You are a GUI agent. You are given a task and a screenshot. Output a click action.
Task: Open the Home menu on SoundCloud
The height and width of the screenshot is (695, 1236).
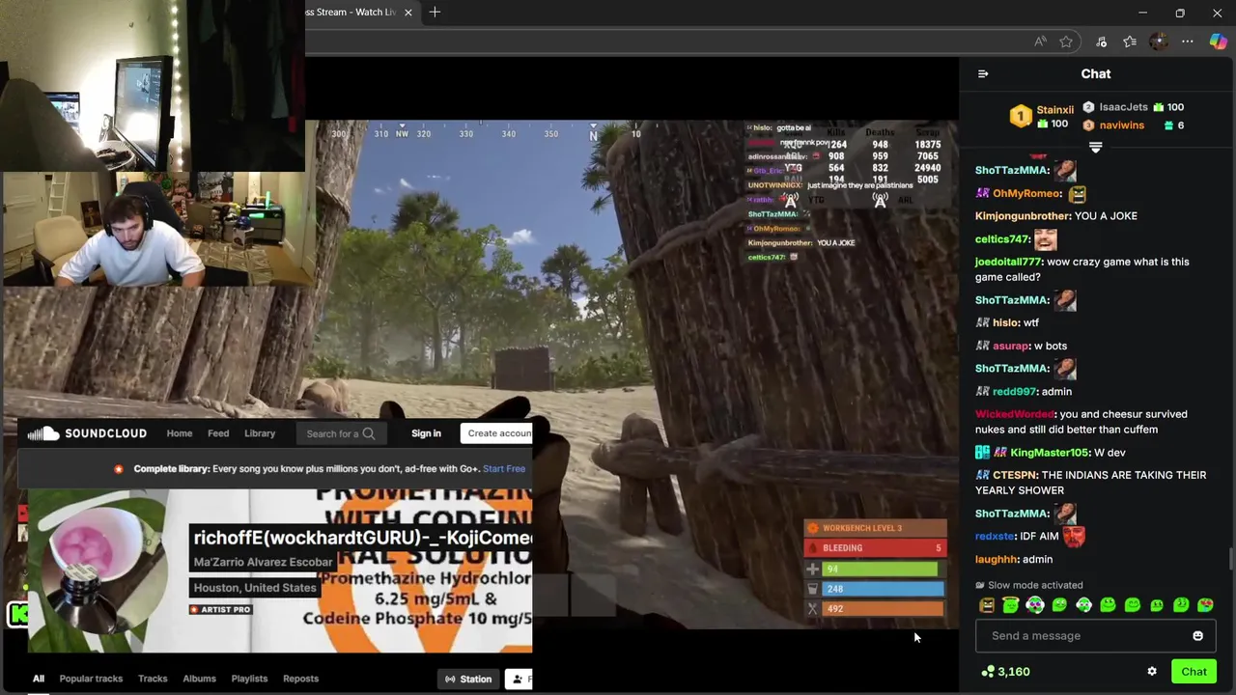click(180, 433)
